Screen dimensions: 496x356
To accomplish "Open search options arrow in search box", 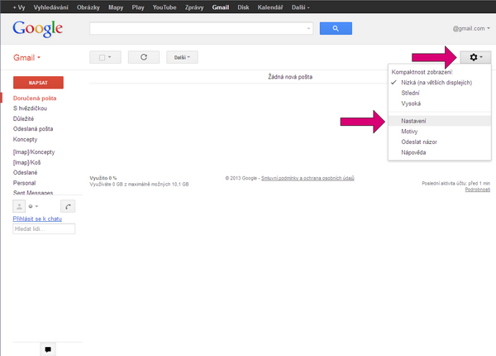I will pyautogui.click(x=308, y=28).
